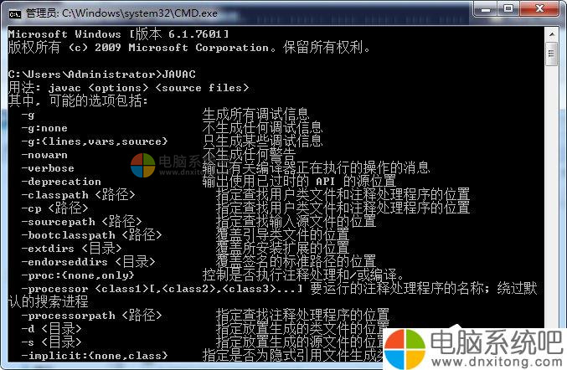Minimize the CMD.exe window

[x=485, y=8]
